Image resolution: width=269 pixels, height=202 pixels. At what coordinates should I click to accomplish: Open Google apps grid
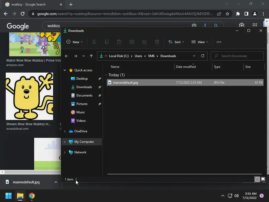[255, 25]
